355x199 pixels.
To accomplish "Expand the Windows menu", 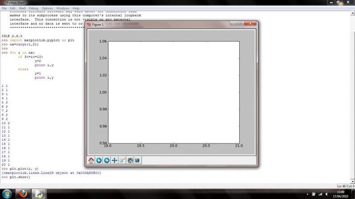I will pyautogui.click(x=63, y=8).
